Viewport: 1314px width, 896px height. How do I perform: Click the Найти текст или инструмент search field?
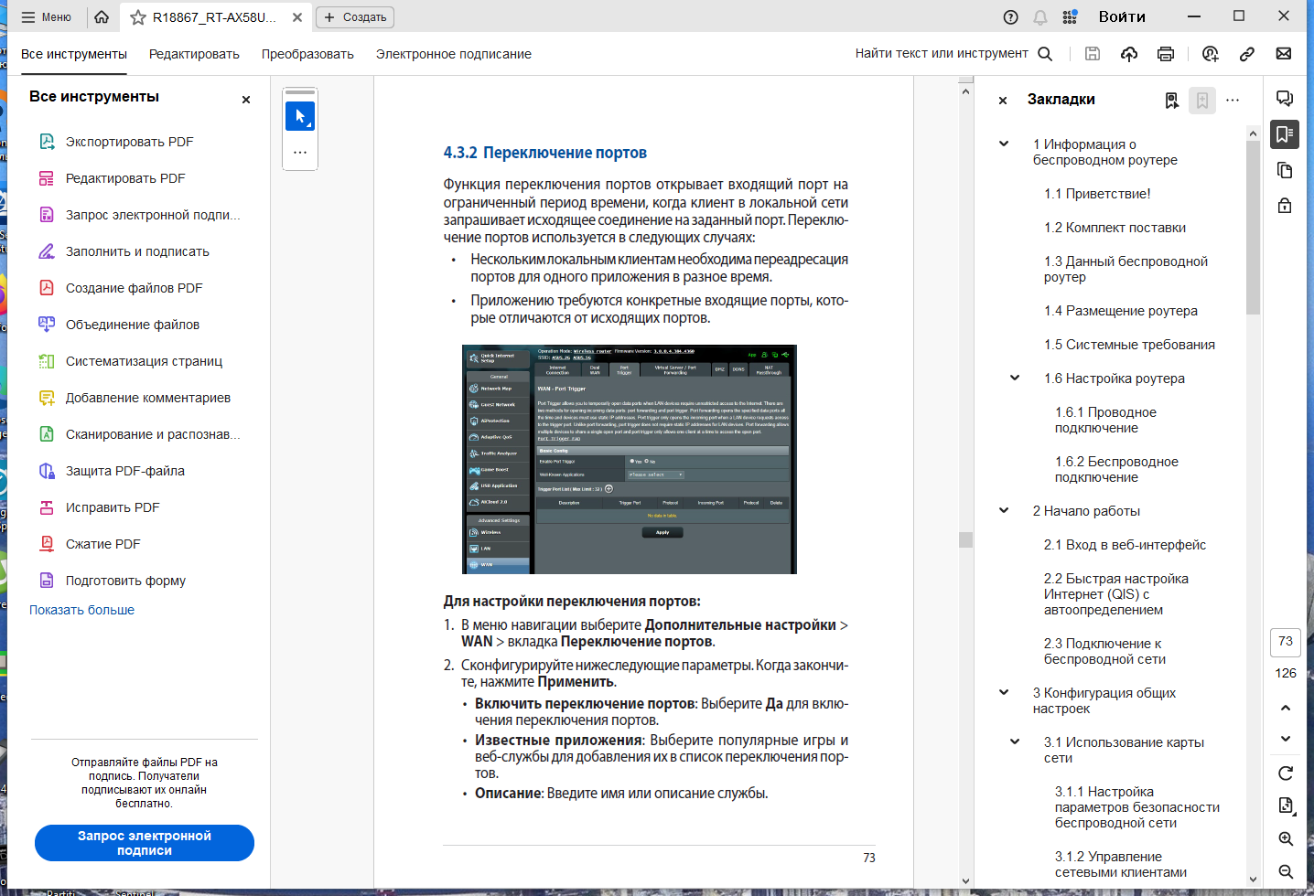pos(942,54)
